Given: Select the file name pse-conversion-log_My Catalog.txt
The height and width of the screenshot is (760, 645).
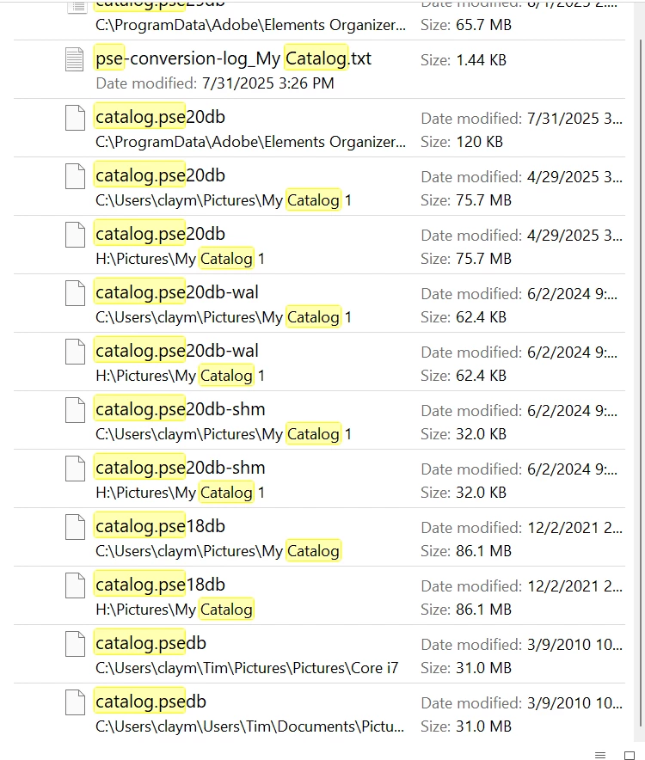Looking at the screenshot, I should click(233, 58).
